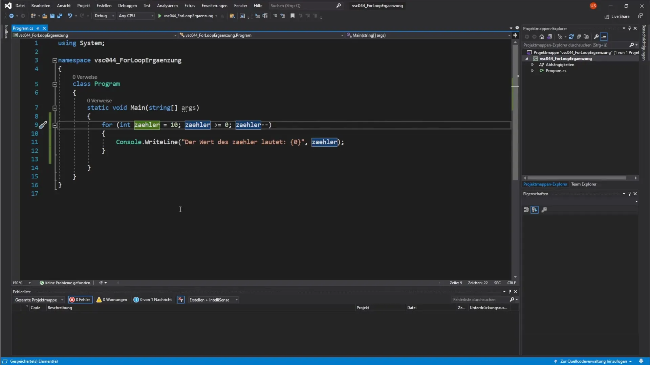Pin the Program.cs tab
This screenshot has width=650, height=365.
click(38, 28)
